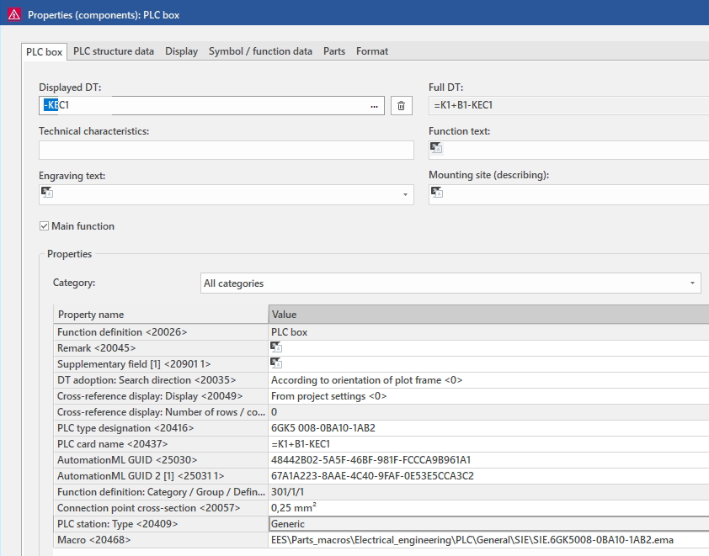Screen dimensions: 709x556
Task: Open the Format tab
Action: point(372,51)
